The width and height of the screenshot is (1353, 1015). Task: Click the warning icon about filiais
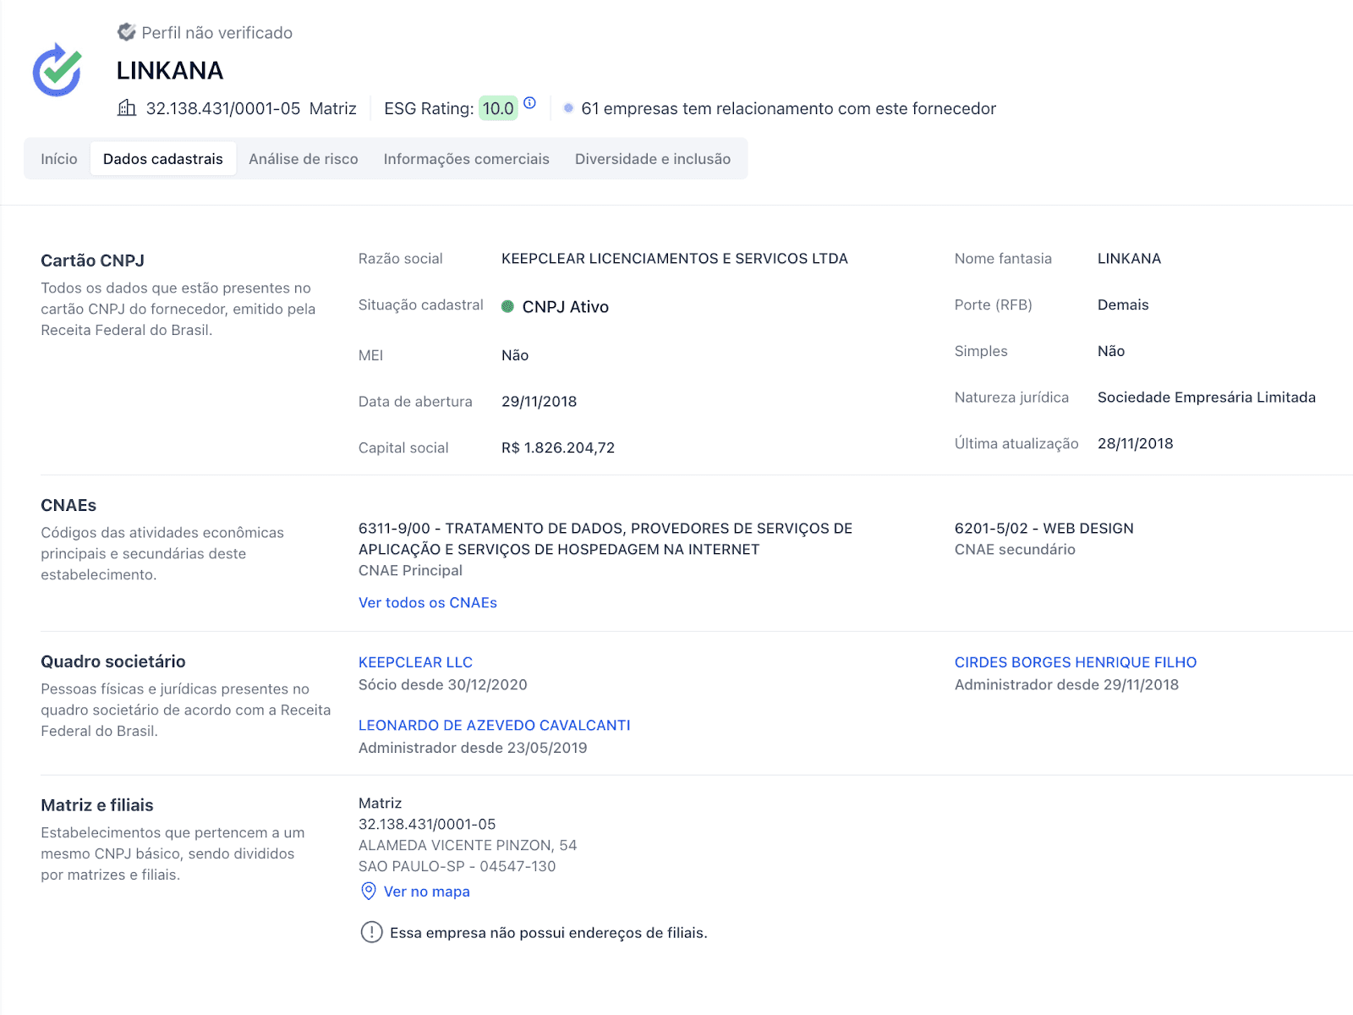click(371, 932)
